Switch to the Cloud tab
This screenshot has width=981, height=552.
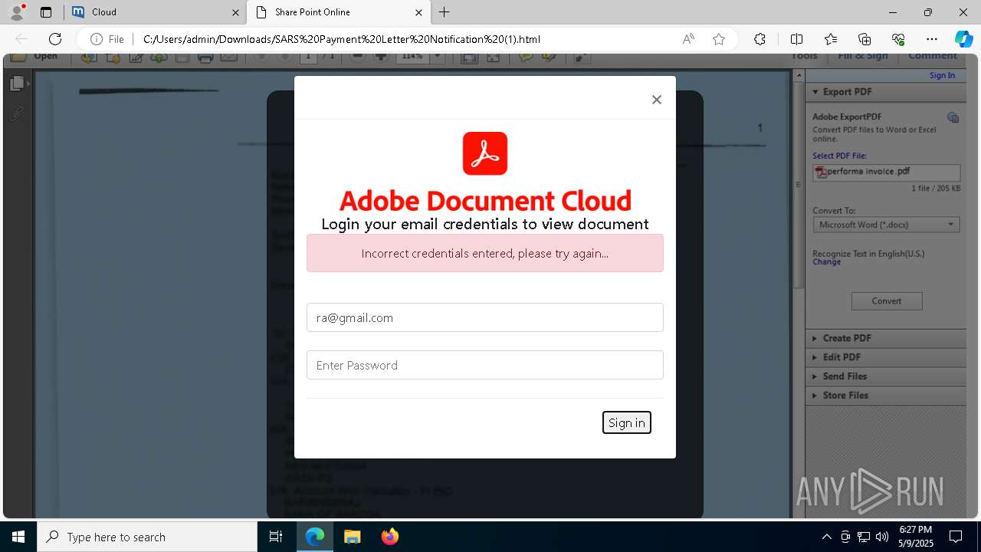(156, 12)
